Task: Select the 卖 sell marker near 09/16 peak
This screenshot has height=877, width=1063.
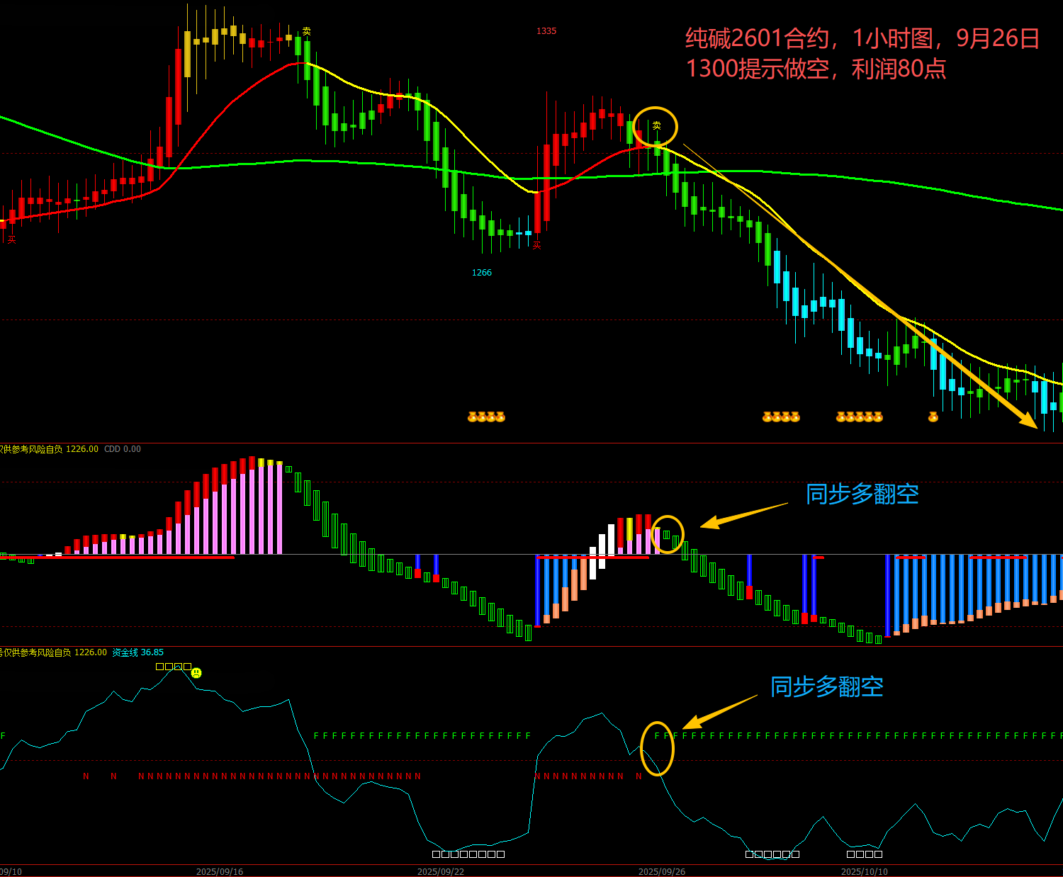Action: [306, 32]
